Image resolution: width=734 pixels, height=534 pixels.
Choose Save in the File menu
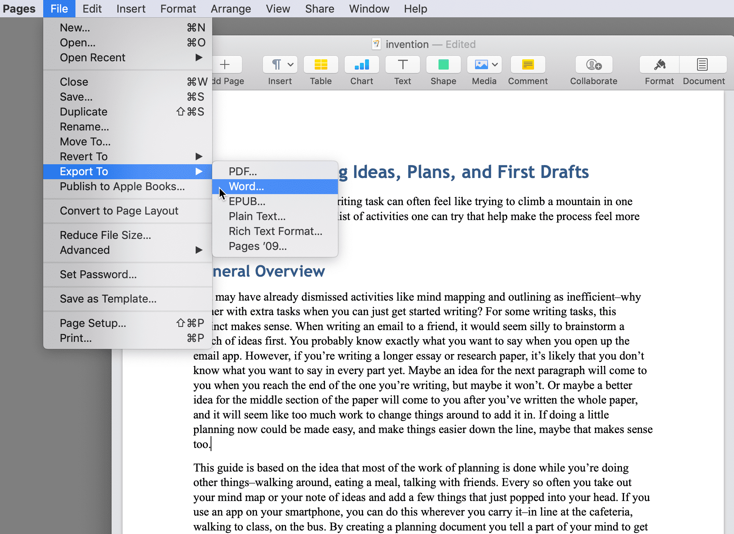click(128, 97)
